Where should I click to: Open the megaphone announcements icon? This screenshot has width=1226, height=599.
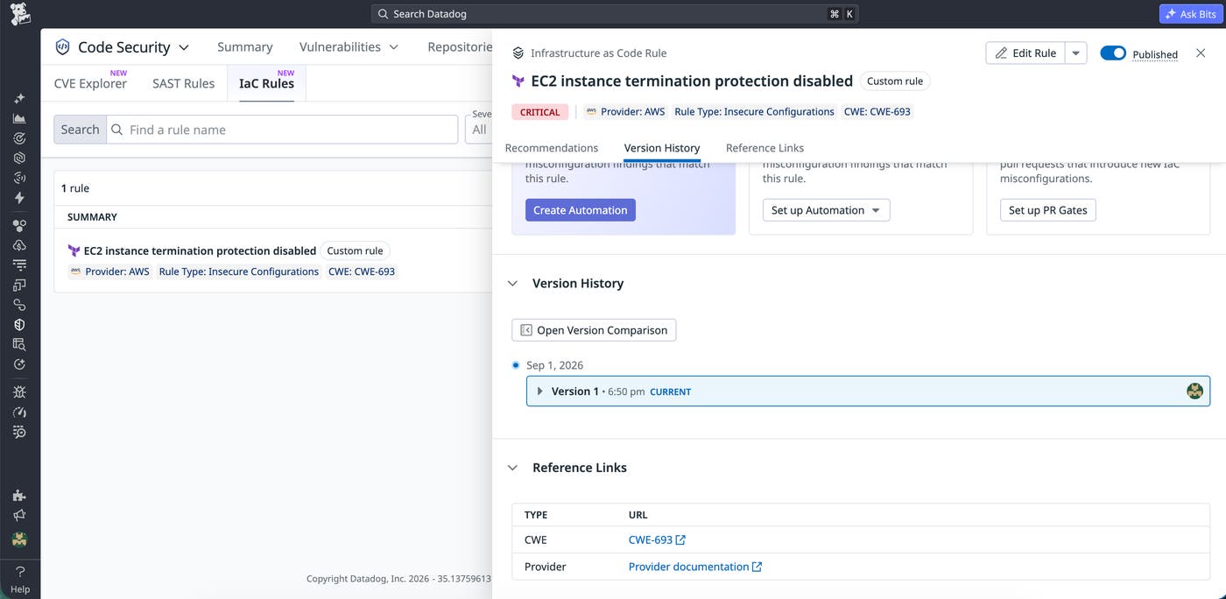(19, 516)
